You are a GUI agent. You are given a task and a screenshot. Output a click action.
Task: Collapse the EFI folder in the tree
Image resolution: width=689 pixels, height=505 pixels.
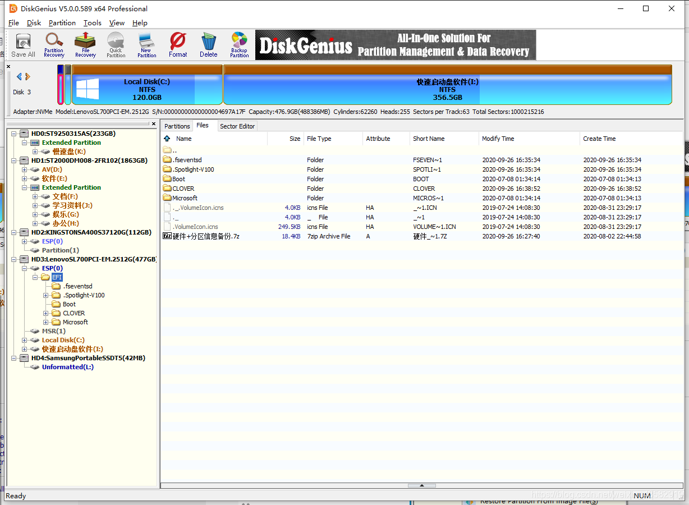tap(35, 277)
